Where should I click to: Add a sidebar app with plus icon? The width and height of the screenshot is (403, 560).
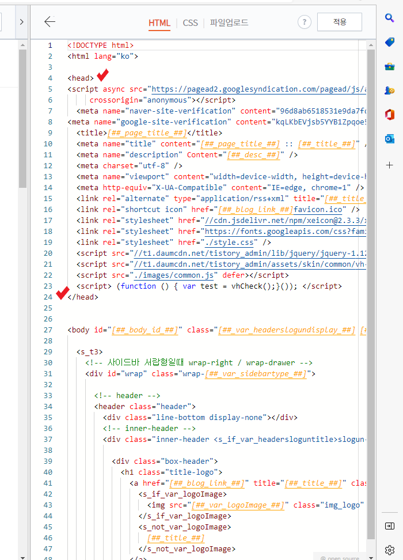click(389, 165)
